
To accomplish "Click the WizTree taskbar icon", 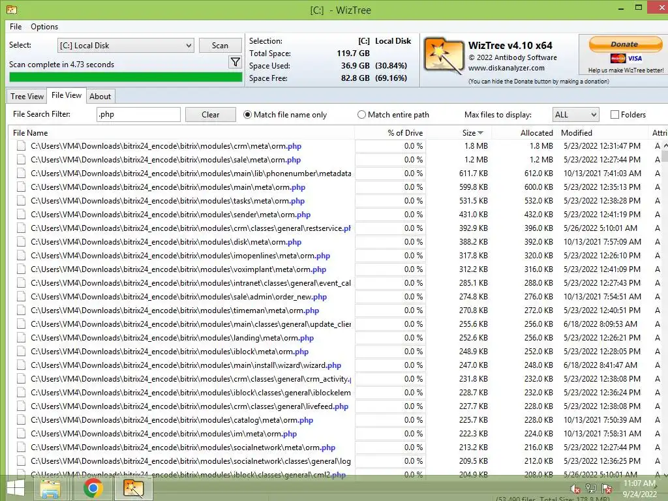I will point(133,488).
